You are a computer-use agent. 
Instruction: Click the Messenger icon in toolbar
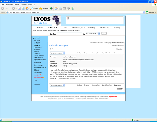tap(73, 9)
